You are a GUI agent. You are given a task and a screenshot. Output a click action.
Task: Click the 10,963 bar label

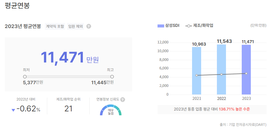pos(199,44)
